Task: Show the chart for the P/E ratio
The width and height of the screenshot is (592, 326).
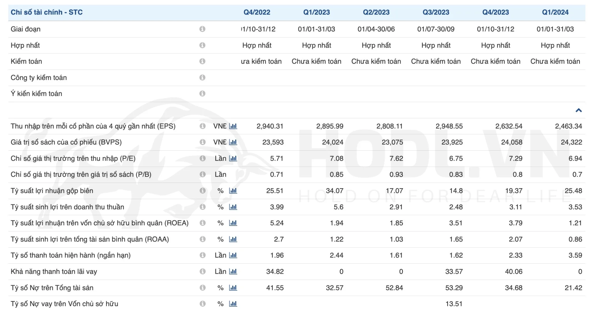Action: [x=233, y=158]
